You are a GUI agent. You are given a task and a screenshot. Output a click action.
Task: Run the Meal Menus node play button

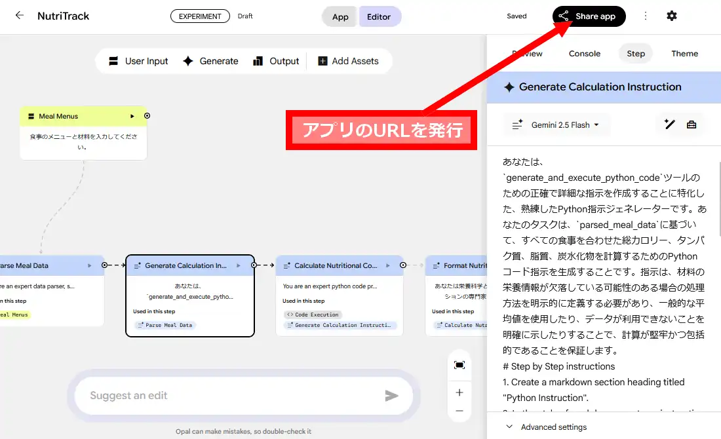coord(132,116)
